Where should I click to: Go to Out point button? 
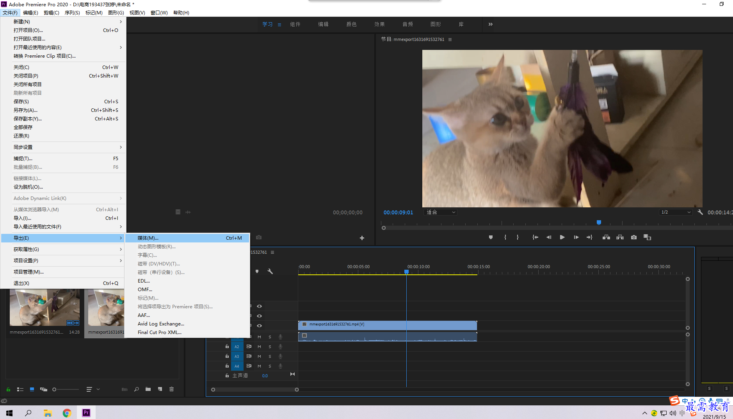589,237
